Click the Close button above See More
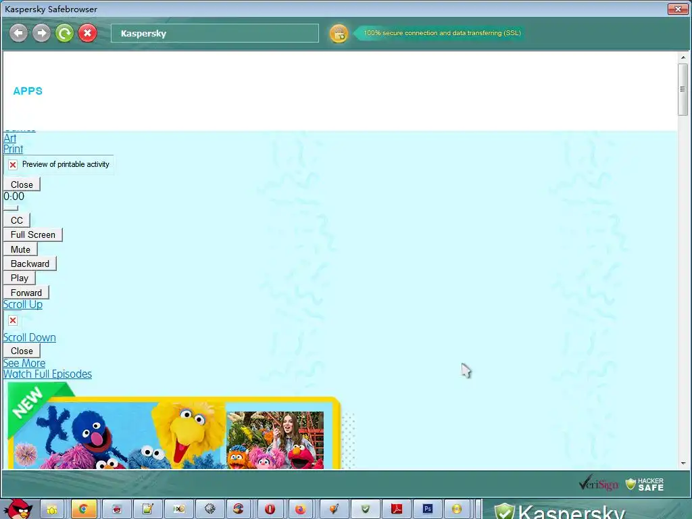The width and height of the screenshot is (692, 519). coord(22,351)
